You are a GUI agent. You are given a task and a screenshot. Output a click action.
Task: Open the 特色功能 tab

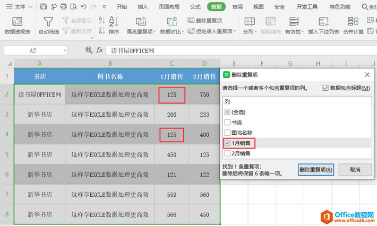point(340,7)
